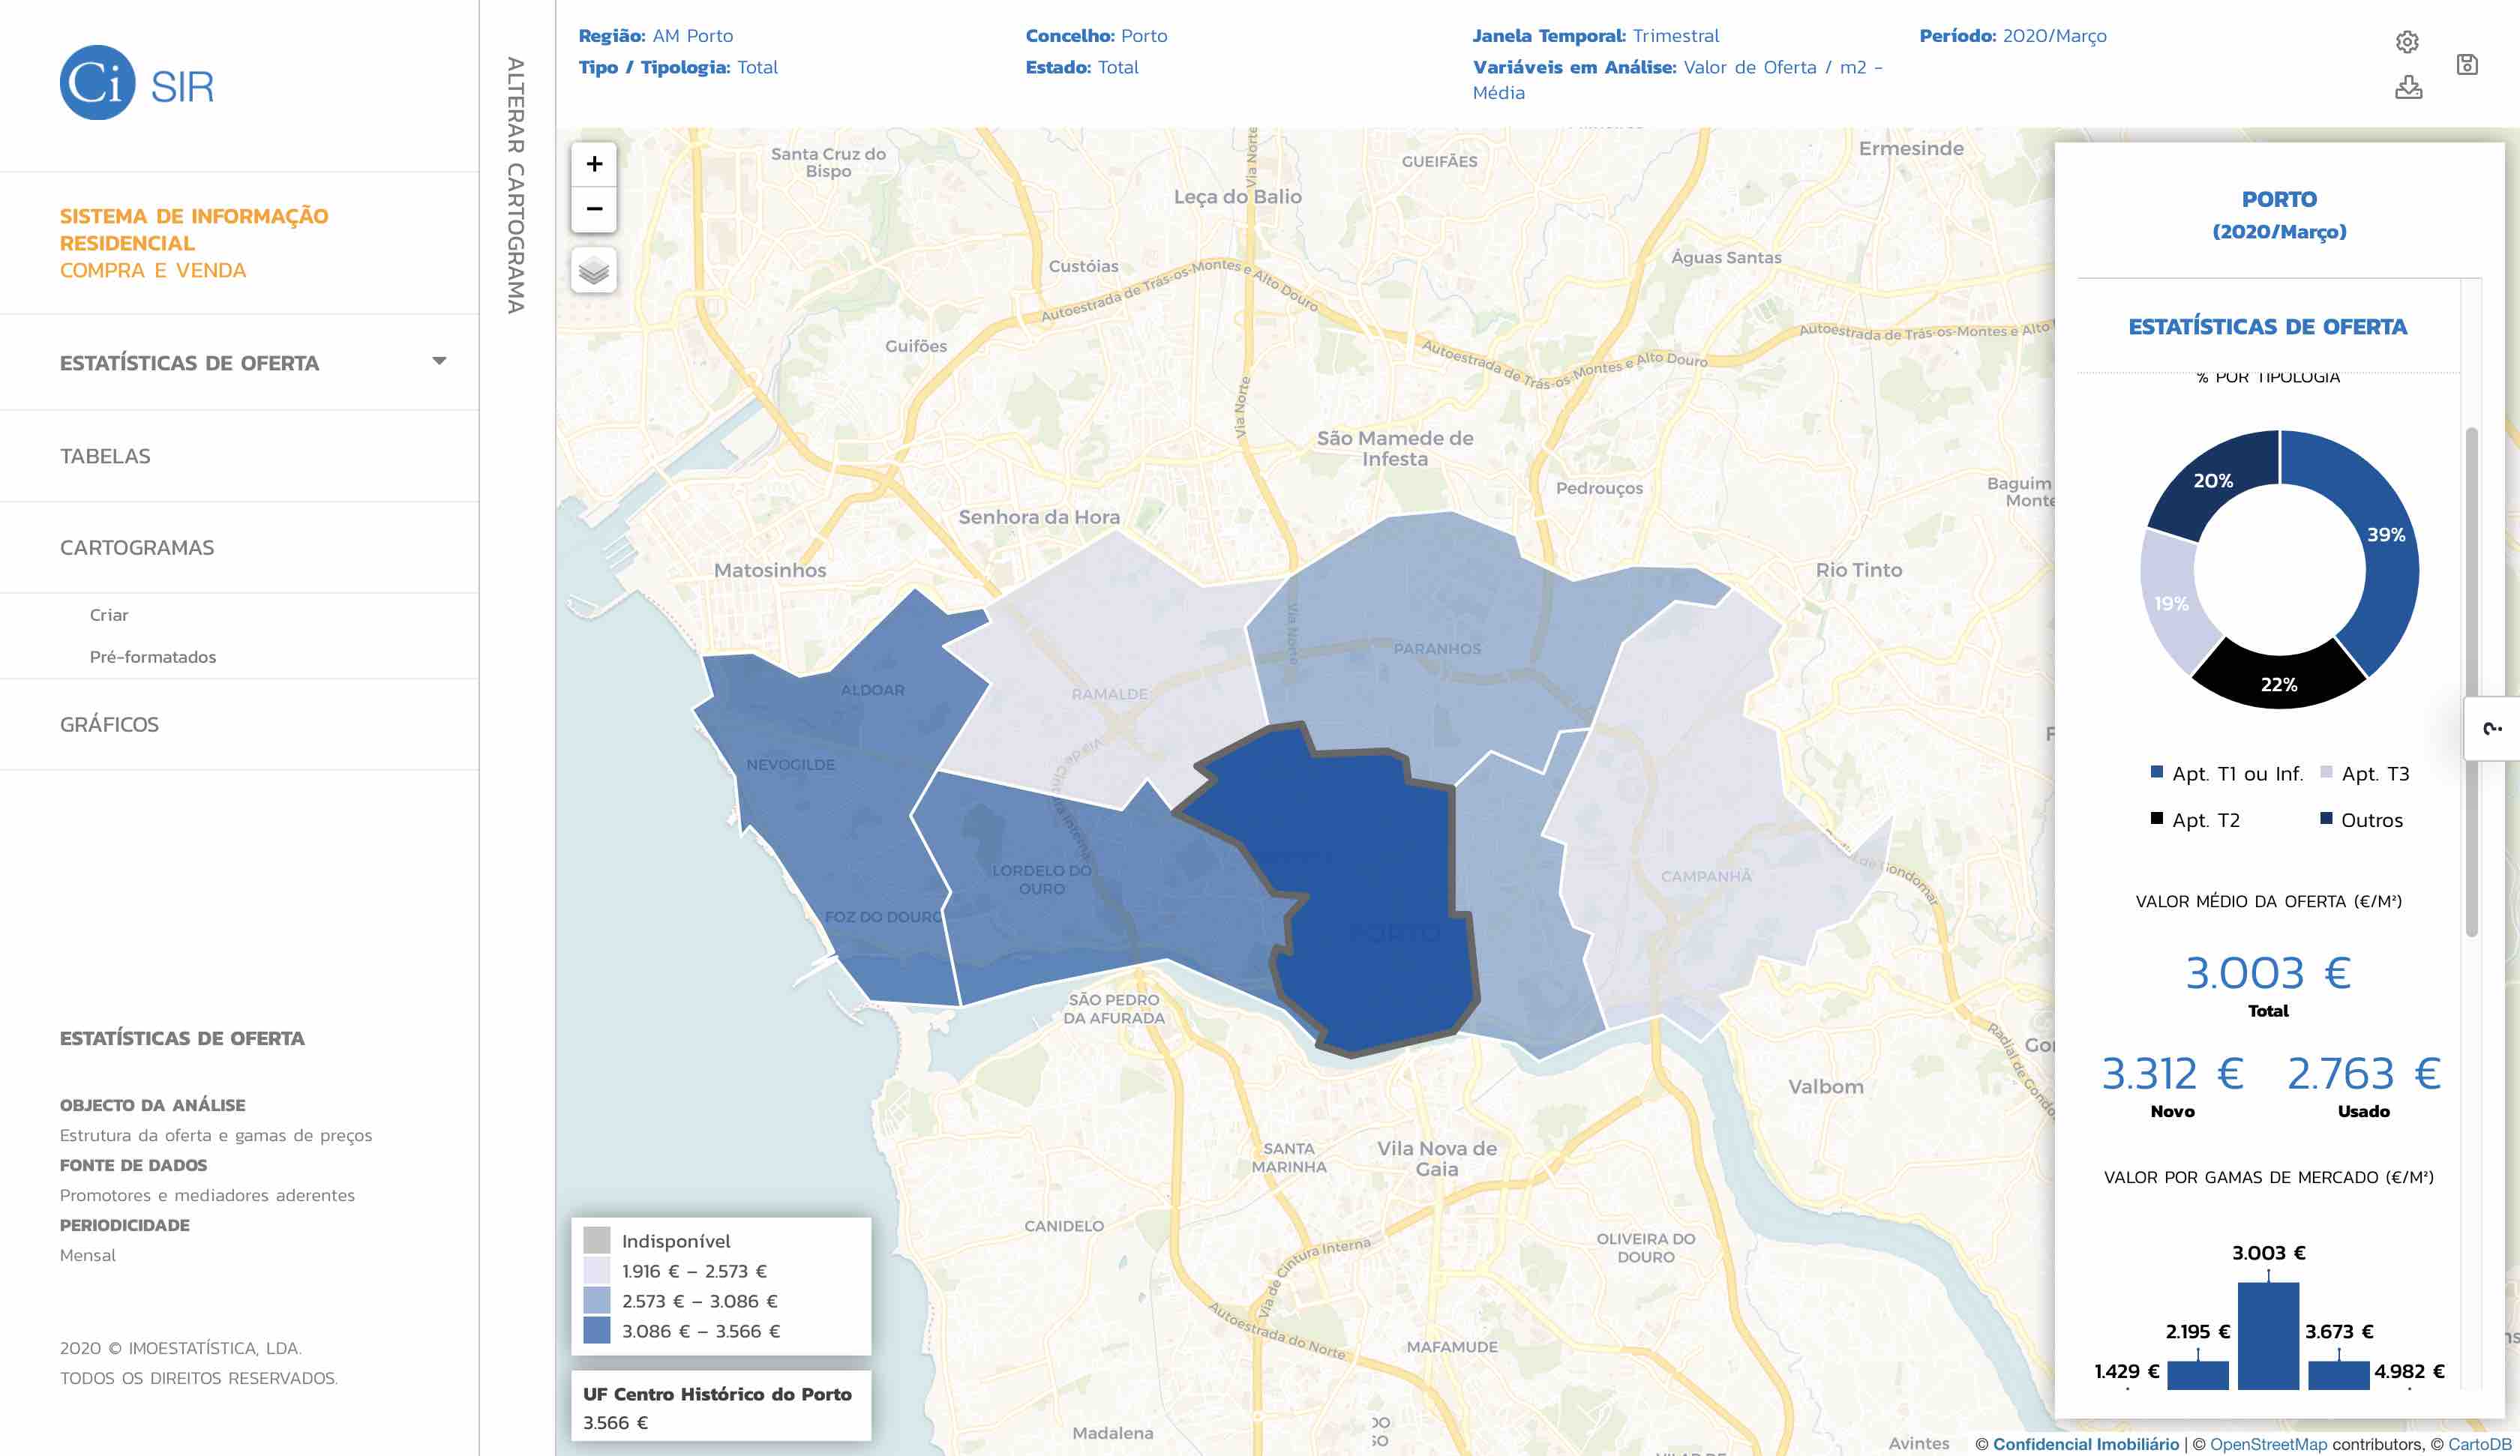The width and height of the screenshot is (2520, 1456).
Task: Expand the Alterar Cartograma side panel
Action: tap(516, 185)
